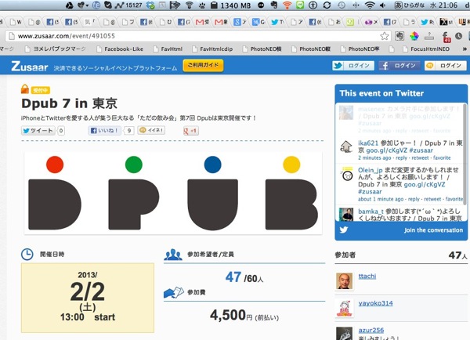470x340 pixels.
Task: Open the memory monitor showing 1340 MB
Action: coord(231,5)
